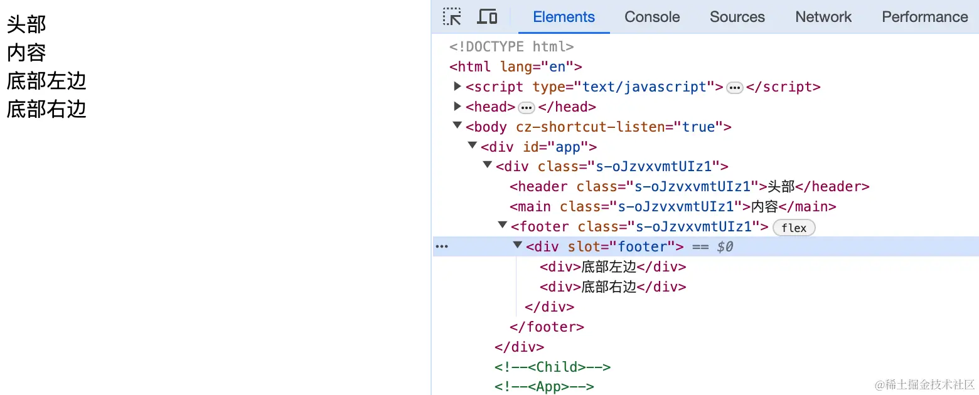979x395 pixels.
Task: Expand the script type="text/javascript" node
Action: (x=457, y=86)
